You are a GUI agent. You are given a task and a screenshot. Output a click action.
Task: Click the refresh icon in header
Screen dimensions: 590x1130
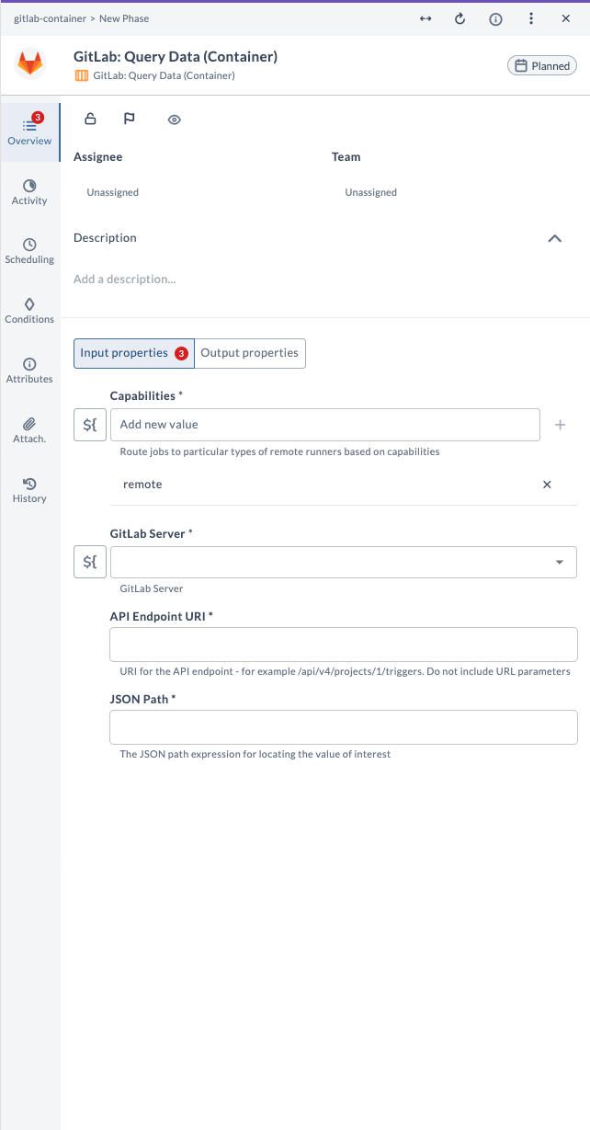pos(460,18)
